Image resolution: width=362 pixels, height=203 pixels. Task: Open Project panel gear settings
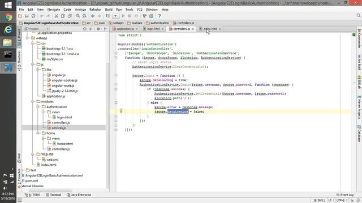coord(98,29)
